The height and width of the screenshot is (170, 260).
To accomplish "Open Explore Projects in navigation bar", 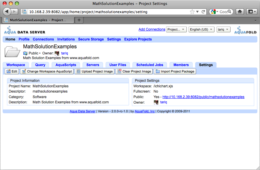I will (x=138, y=39).
